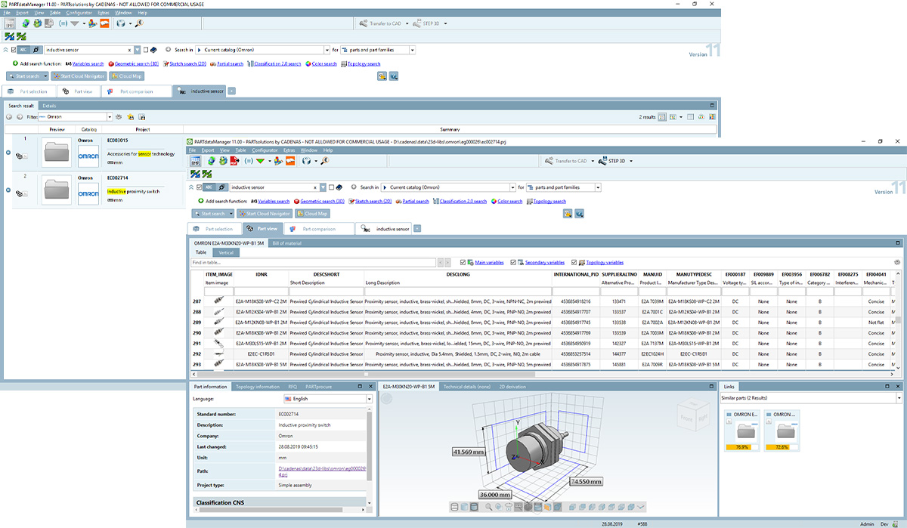Click the save results icon by the filter
The image size is (907, 528).
click(x=141, y=117)
